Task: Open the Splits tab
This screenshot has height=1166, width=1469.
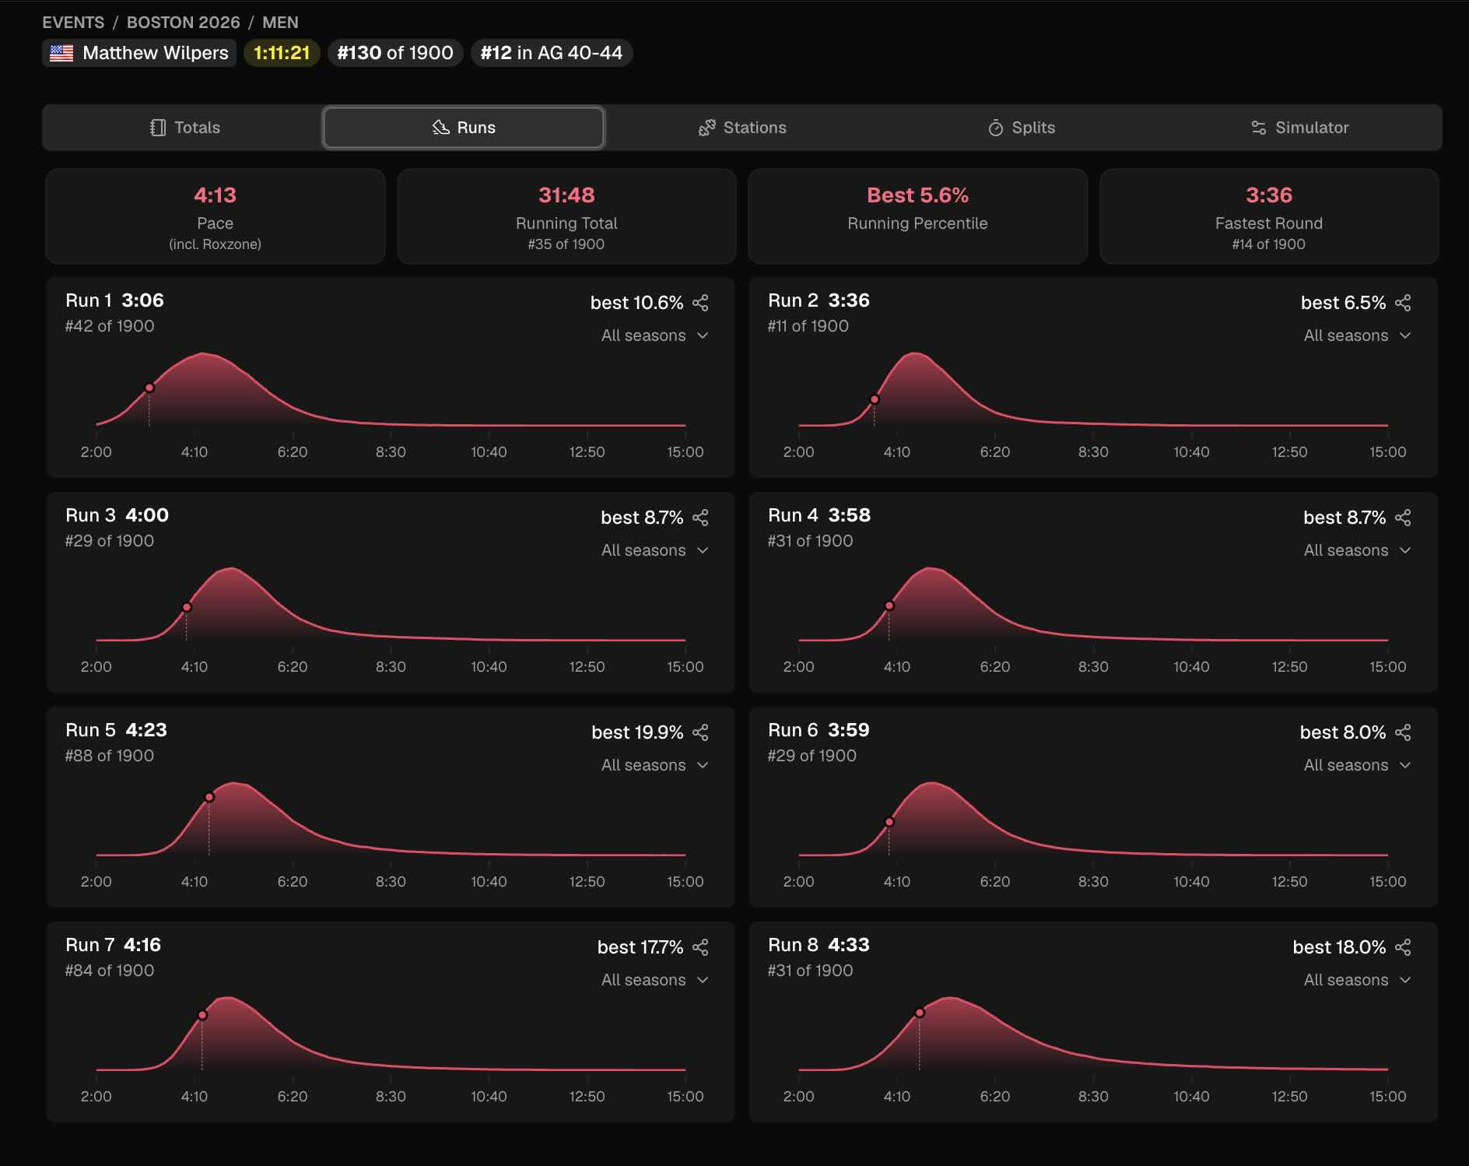Action: point(1021,128)
